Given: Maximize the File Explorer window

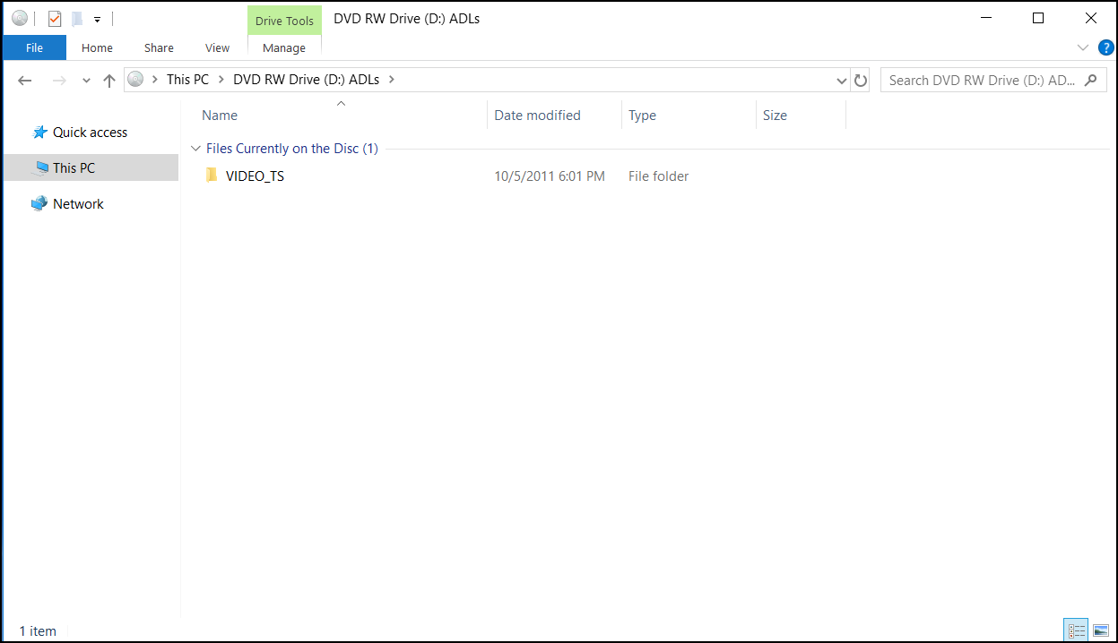Looking at the screenshot, I should pyautogui.click(x=1038, y=18).
